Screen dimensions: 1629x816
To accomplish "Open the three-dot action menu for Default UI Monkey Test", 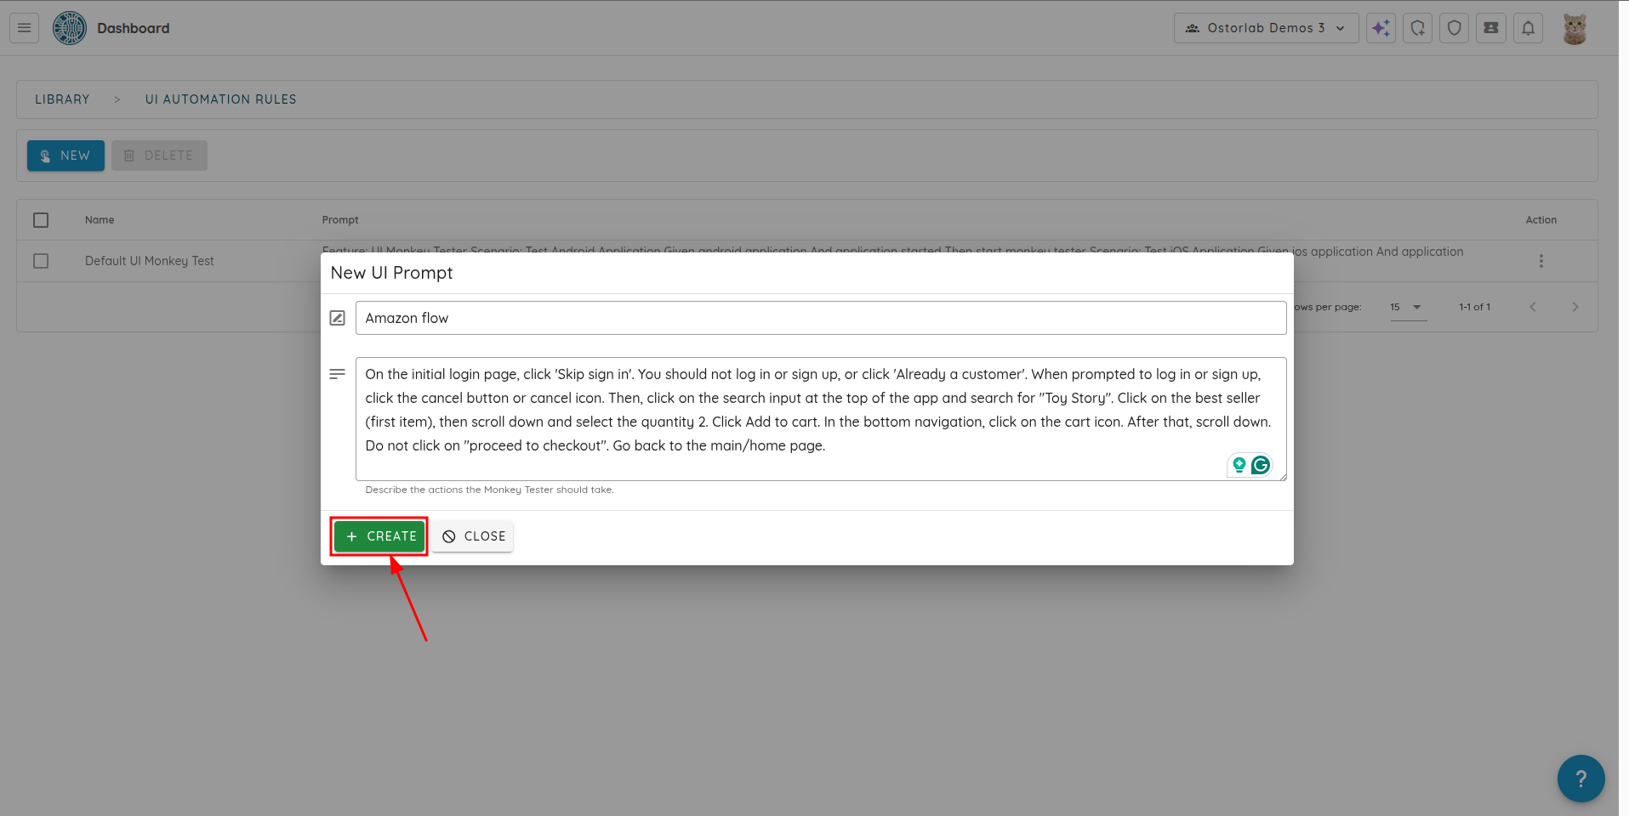I will [1541, 261].
